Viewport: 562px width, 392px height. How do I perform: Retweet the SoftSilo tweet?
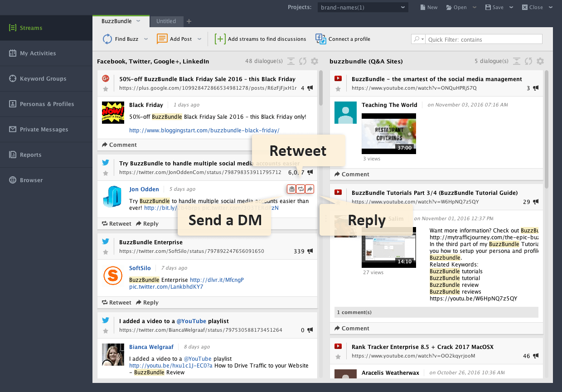click(116, 303)
